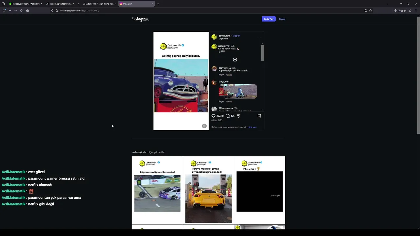This screenshot has width=420, height=236.
Task: Click the page vertical scrollbar
Action: point(418,75)
